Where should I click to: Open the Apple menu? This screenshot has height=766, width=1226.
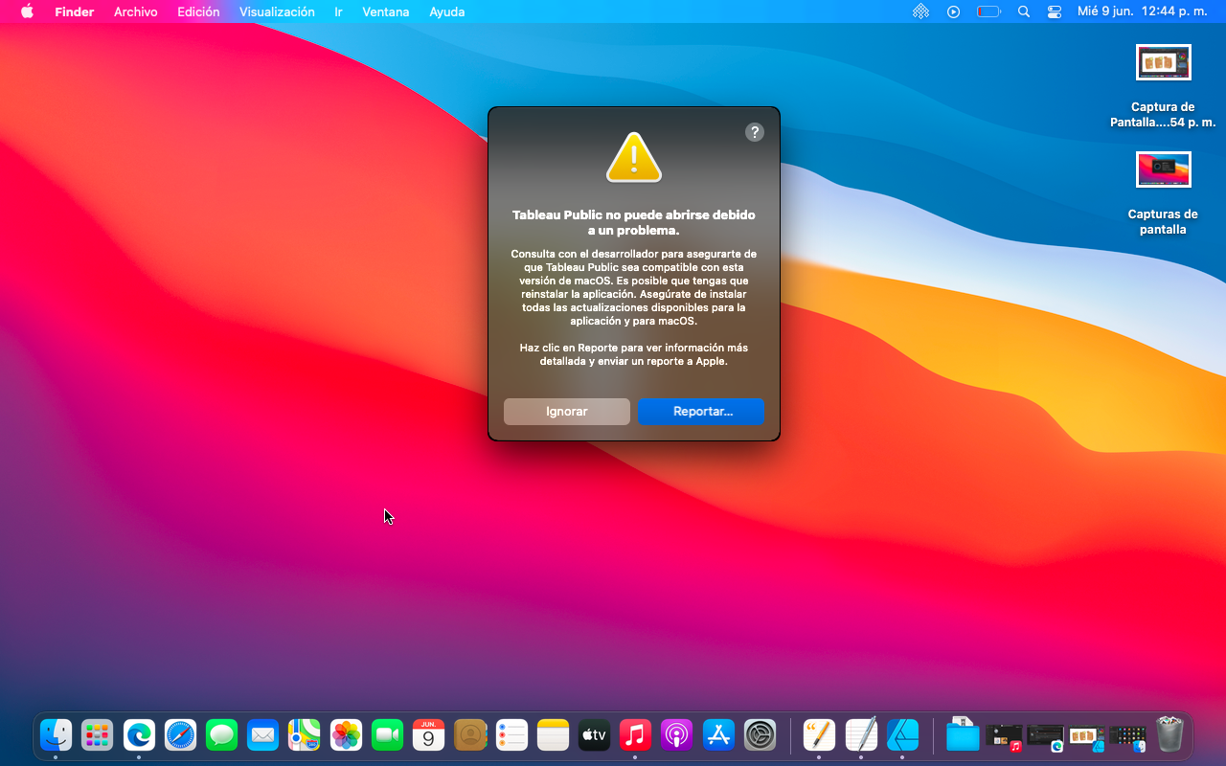point(27,11)
